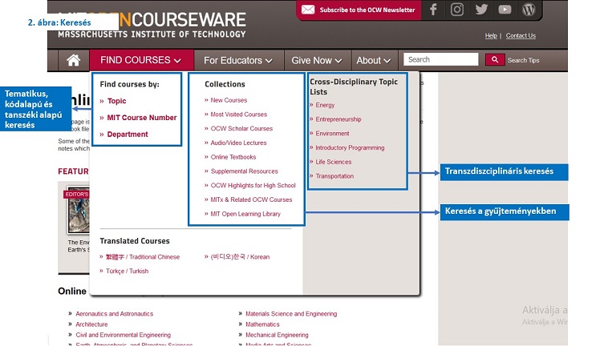616x346 pixels.
Task: Click the magnifier search button
Action: coord(495,59)
